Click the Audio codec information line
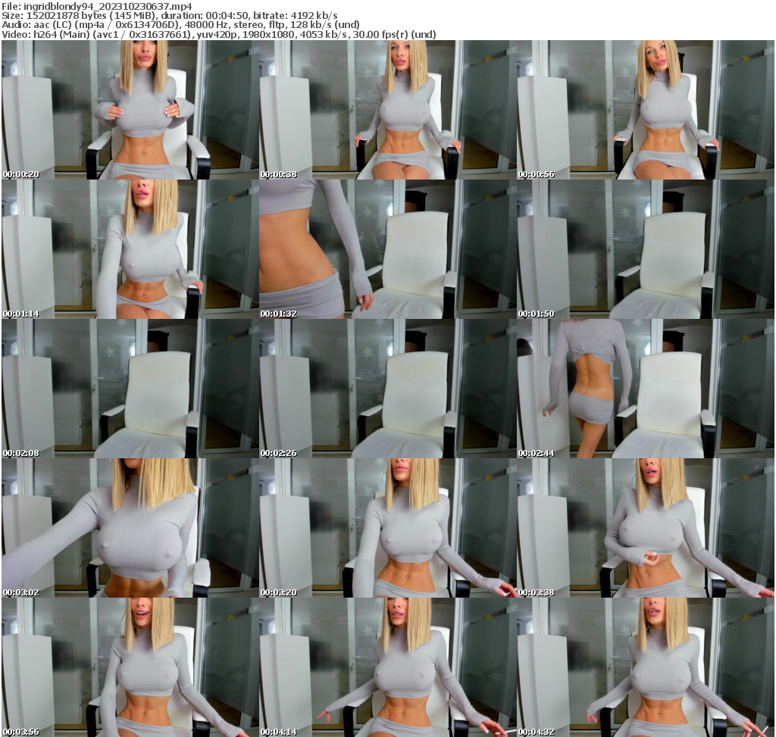Image resolution: width=776 pixels, height=737 pixels. pyautogui.click(x=174, y=24)
